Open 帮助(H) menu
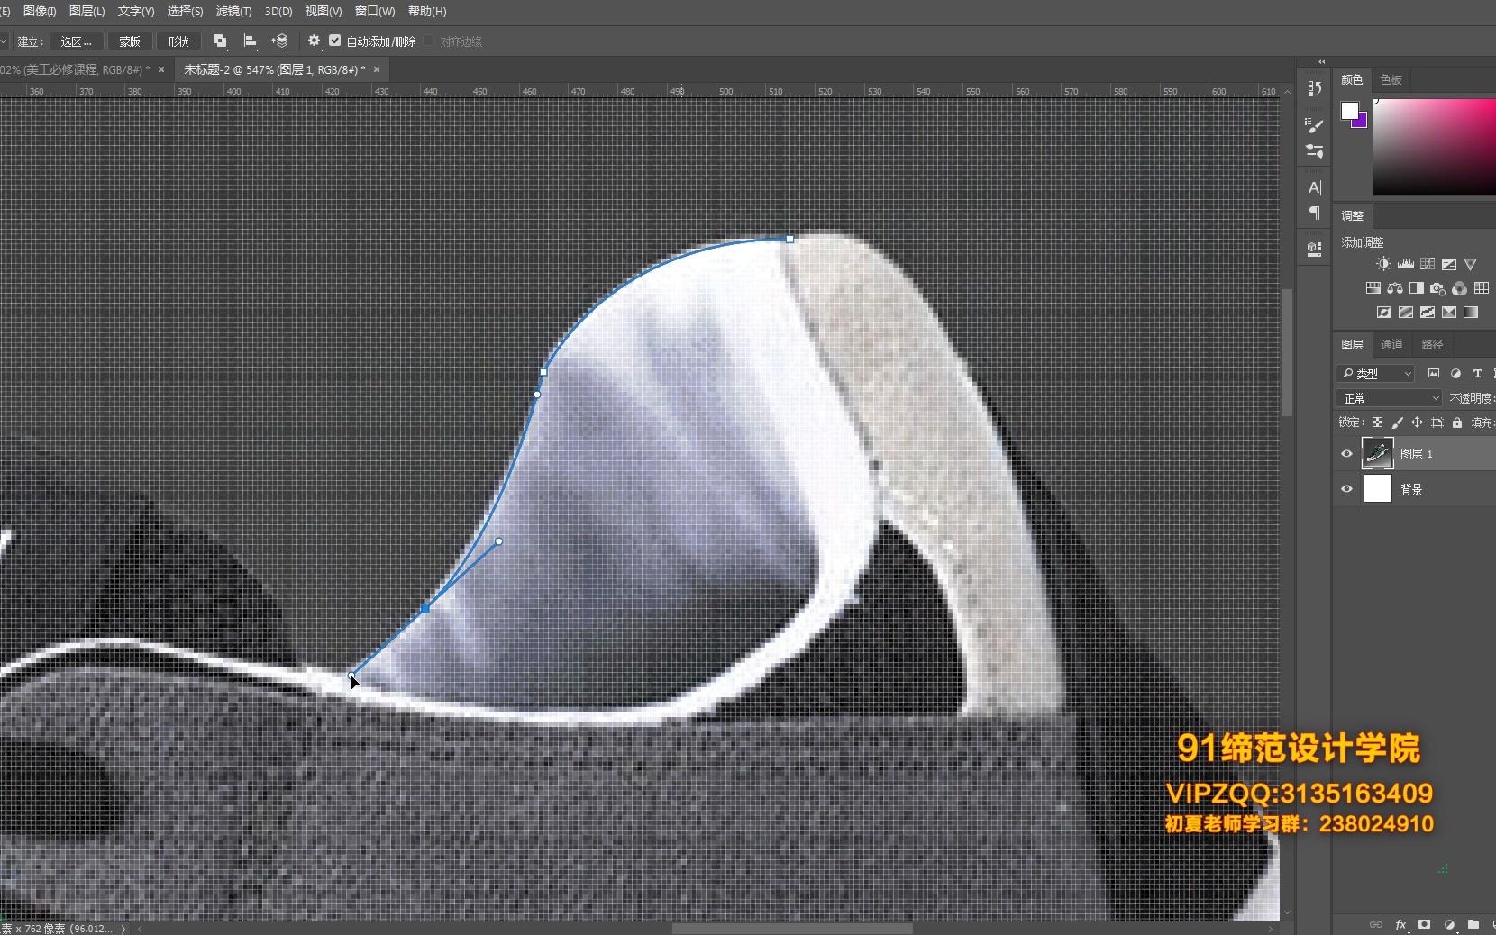 427,11
